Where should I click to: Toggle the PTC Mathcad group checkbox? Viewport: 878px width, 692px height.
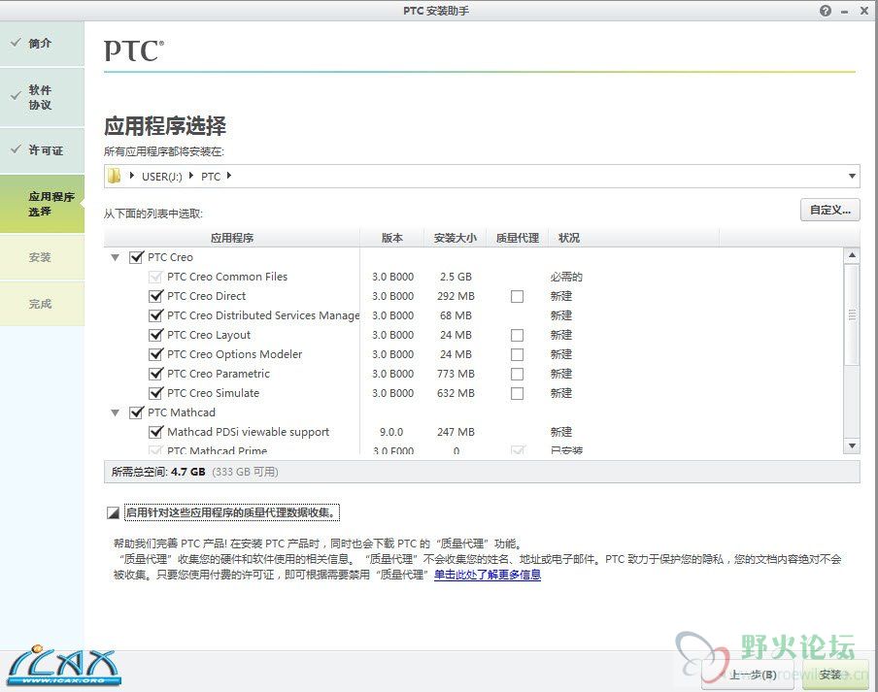(136, 412)
